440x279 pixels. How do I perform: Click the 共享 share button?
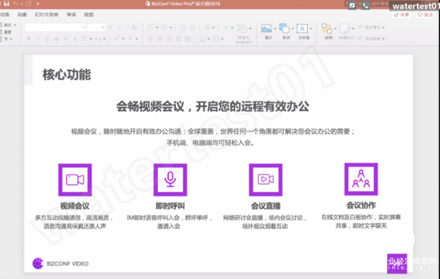pyautogui.click(x=401, y=15)
